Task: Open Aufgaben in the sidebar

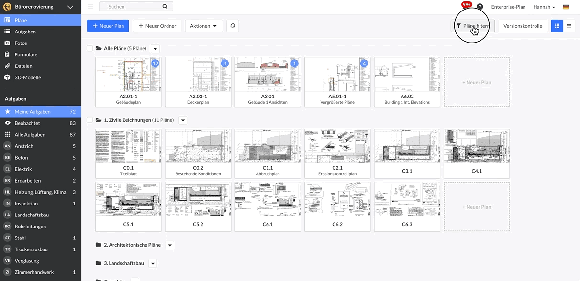Action: [x=41, y=32]
